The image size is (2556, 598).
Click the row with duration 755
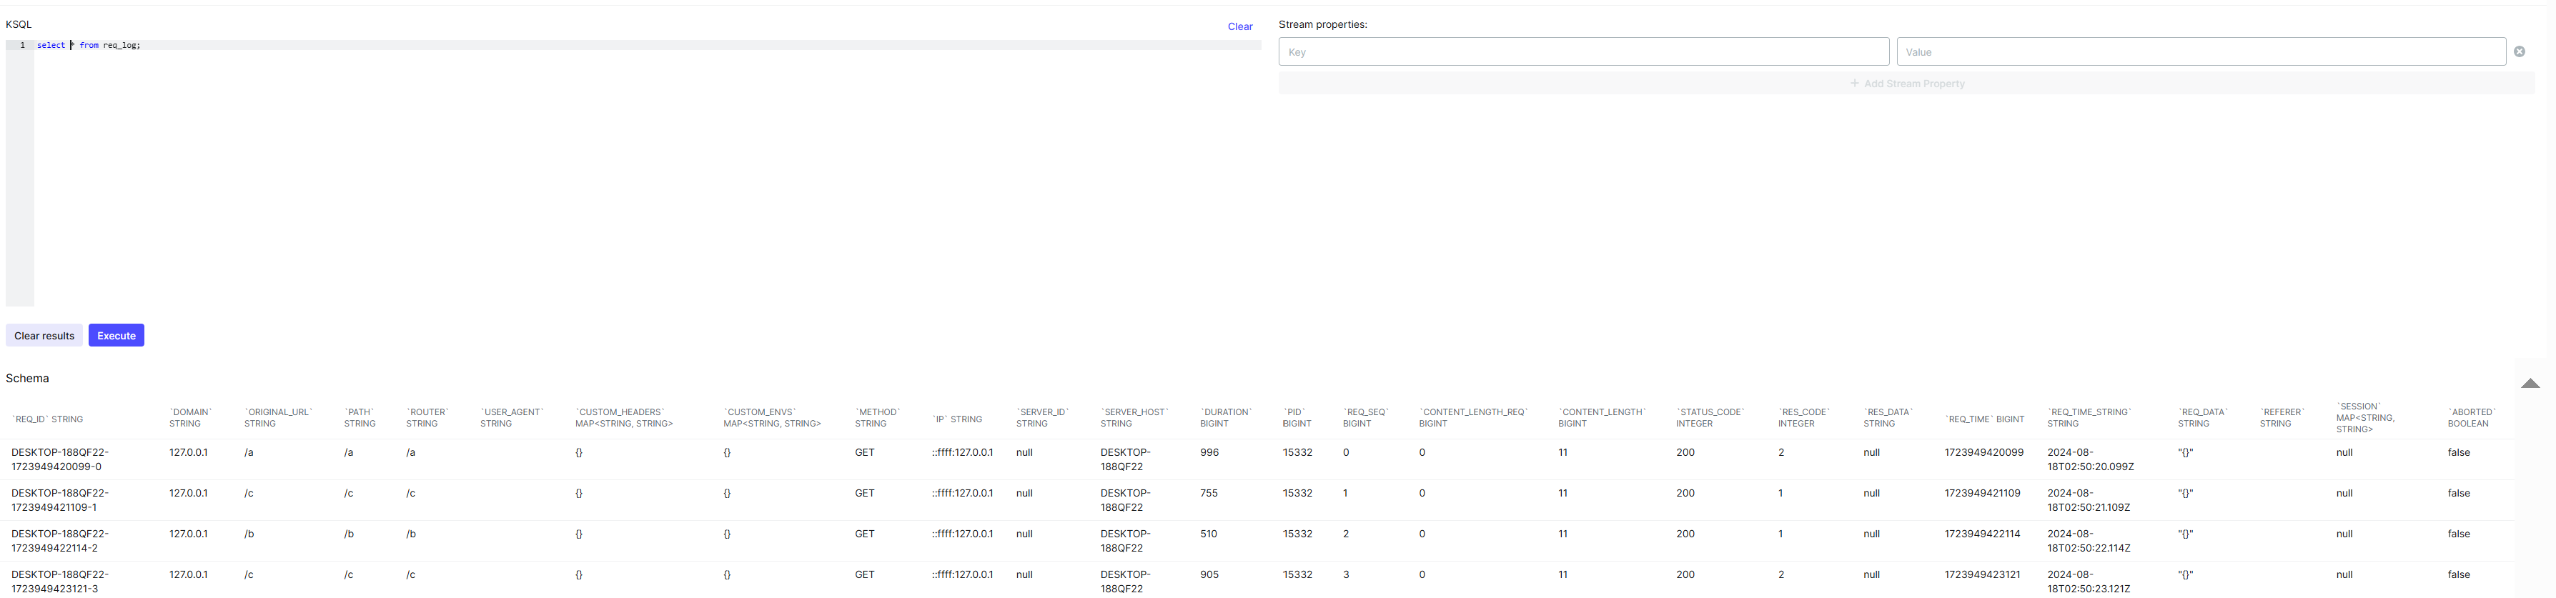tap(1209, 493)
